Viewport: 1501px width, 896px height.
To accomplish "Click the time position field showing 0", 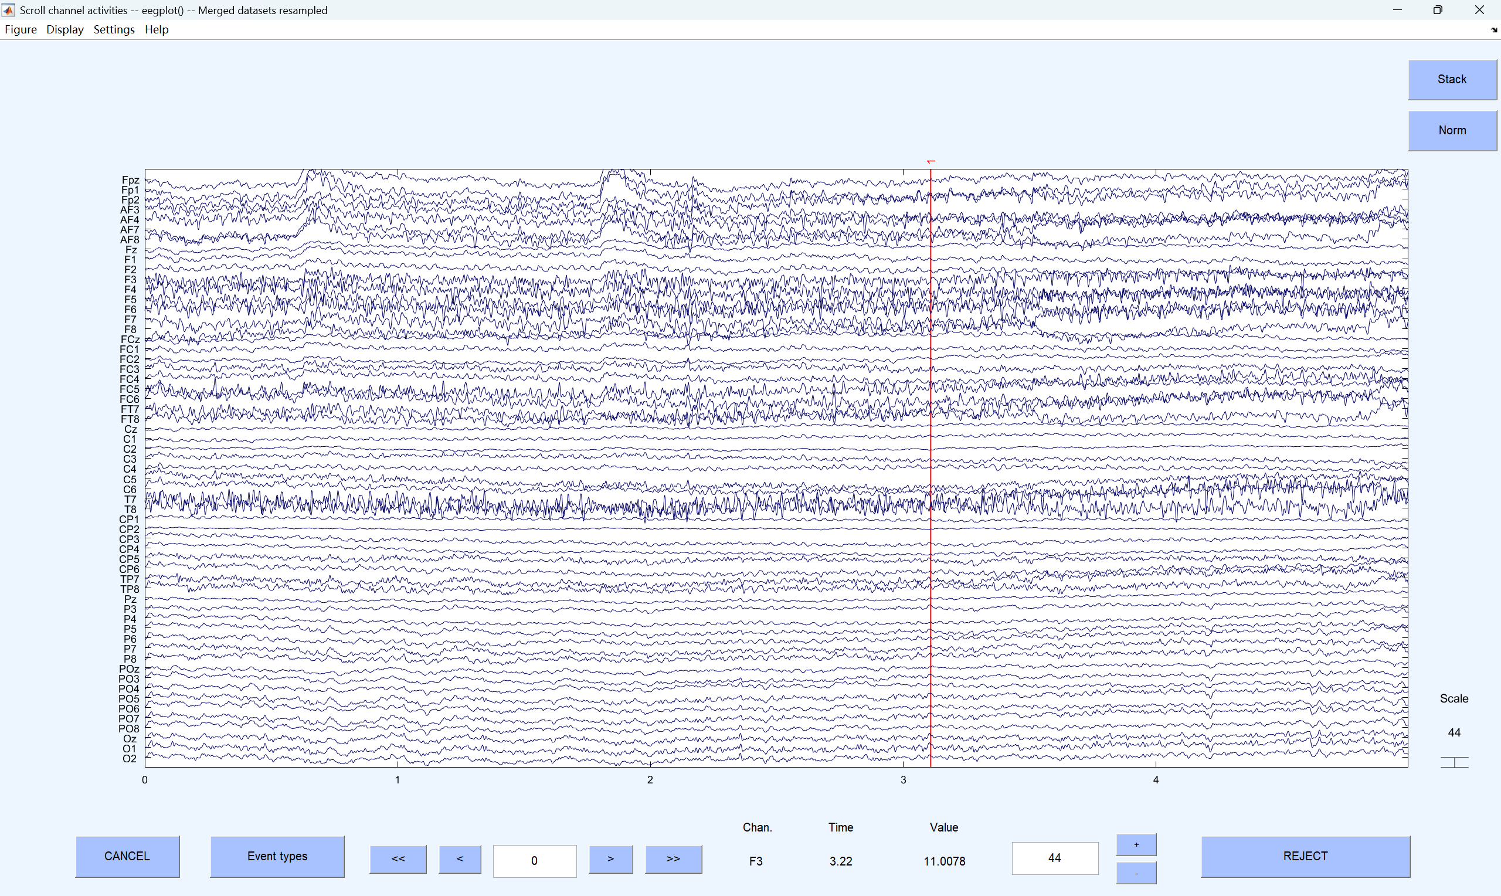I will point(534,860).
